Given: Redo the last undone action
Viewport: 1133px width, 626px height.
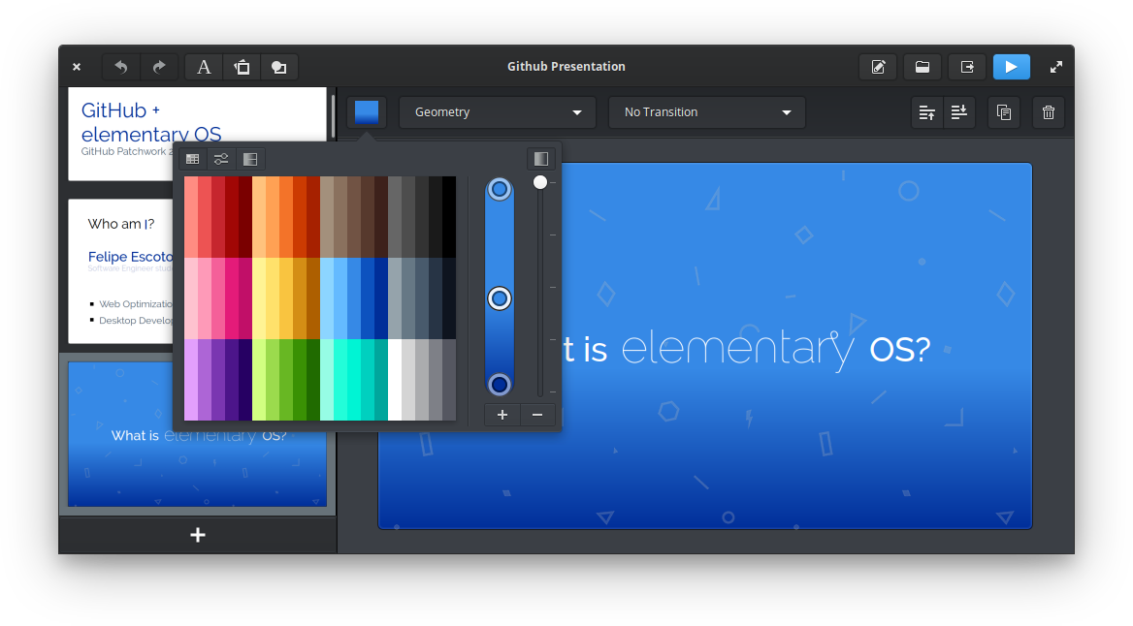Looking at the screenshot, I should click(159, 67).
